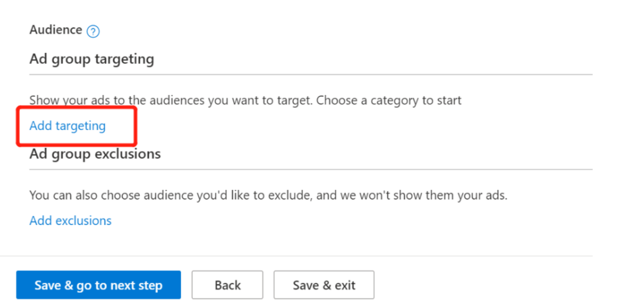Click the word "targeting" in the section heading
Viewport: 631px width, 307px height.
124,59
